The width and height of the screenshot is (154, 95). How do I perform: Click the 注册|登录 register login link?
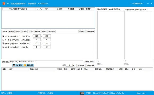pos(137,4)
